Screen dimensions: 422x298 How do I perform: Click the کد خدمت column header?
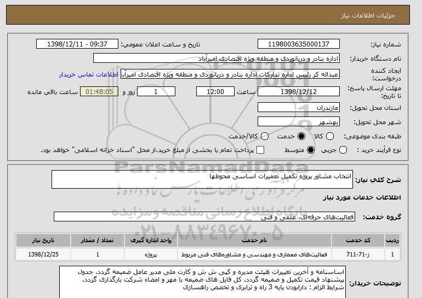tap(358, 240)
